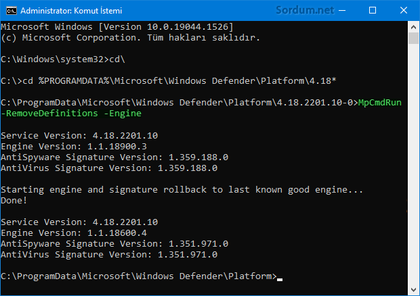Click the scrollbar up arrow
Viewport: 420px width, 296px height.
click(413, 27)
